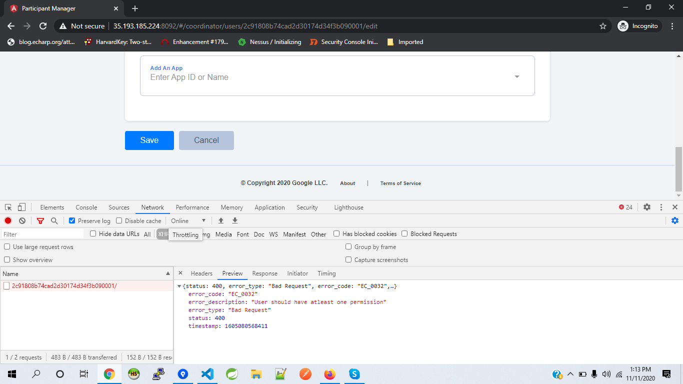The width and height of the screenshot is (683, 384).
Task: Click the blue Save button
Action: coord(149,140)
